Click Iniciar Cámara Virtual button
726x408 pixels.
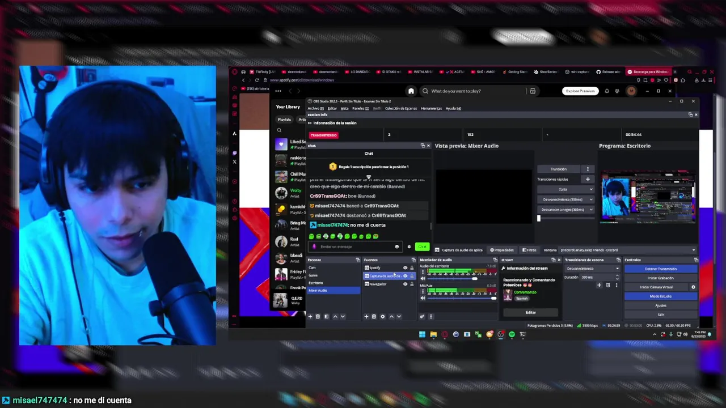(656, 287)
